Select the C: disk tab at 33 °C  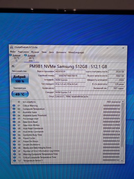coord(15,58)
